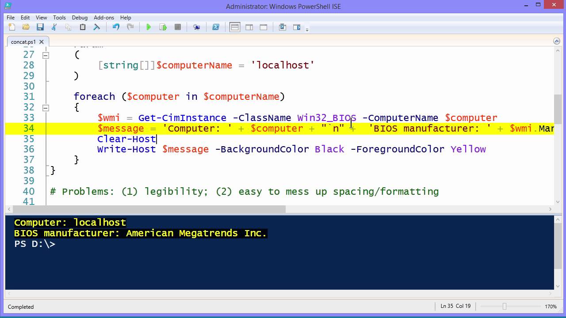Open the Tools menu
The height and width of the screenshot is (318, 566).
59,18
